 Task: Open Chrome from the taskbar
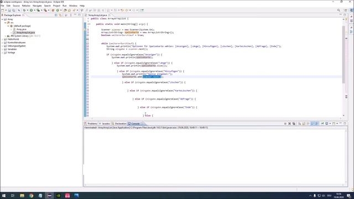[31, 196]
